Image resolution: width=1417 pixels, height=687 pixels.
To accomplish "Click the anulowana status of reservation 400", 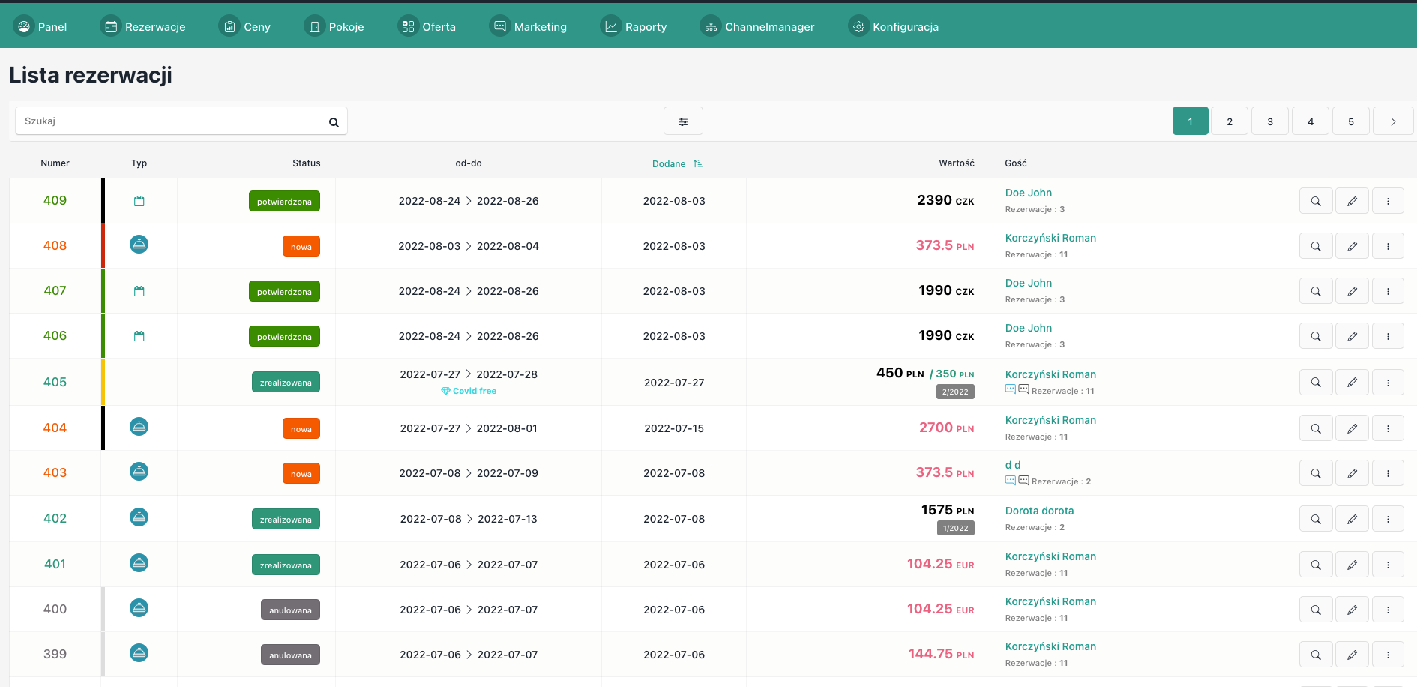I will tap(290, 610).
